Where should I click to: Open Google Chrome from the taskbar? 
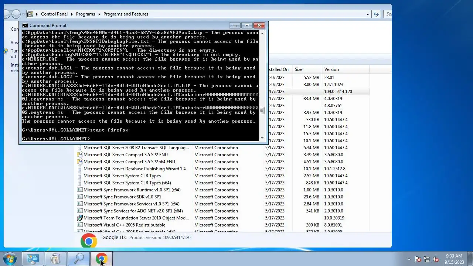101,259
